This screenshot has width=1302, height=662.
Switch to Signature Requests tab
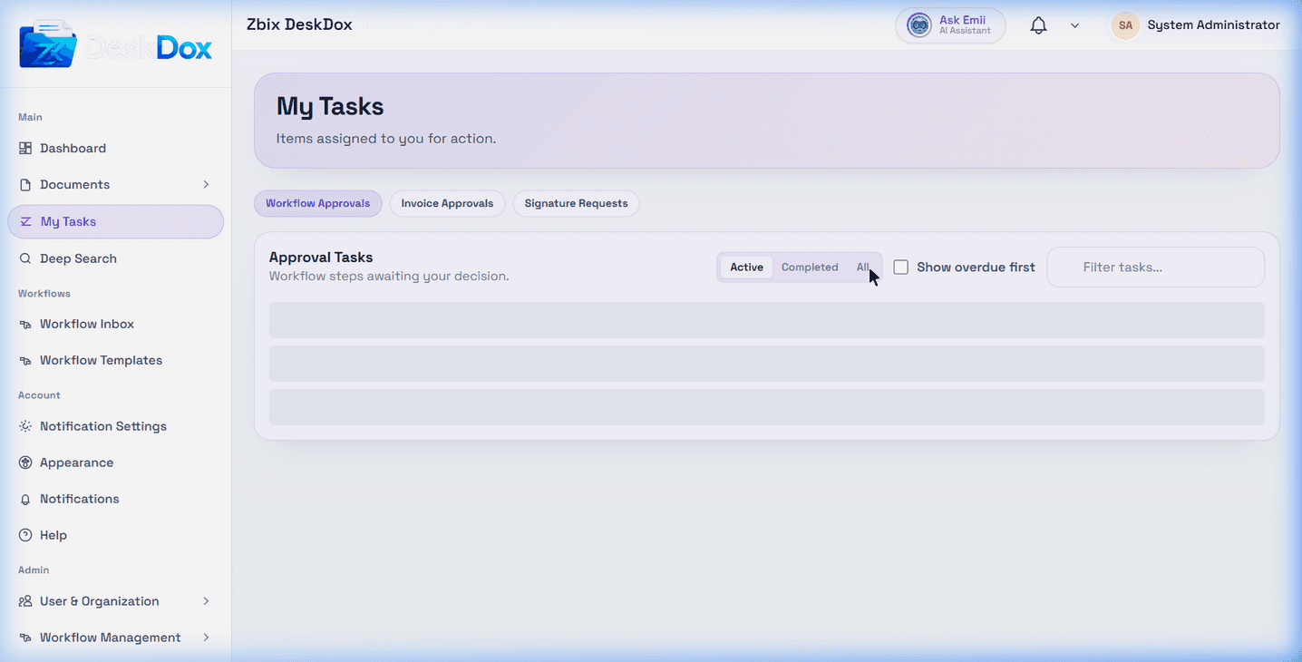576,203
